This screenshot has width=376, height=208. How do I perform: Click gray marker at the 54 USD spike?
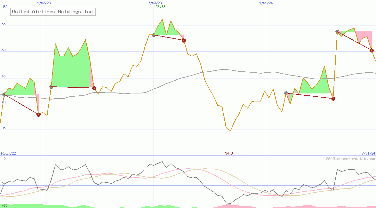(x=337, y=32)
